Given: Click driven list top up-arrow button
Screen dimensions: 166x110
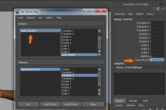Looking at the screenshot, I should click(99, 70).
